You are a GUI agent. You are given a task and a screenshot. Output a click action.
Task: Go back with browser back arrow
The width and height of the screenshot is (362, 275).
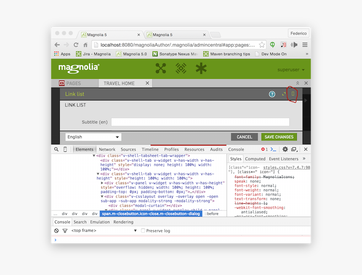[x=57, y=45]
